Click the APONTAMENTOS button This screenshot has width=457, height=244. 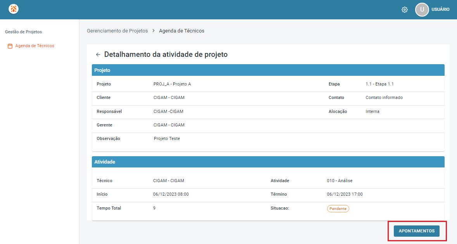click(x=416, y=231)
